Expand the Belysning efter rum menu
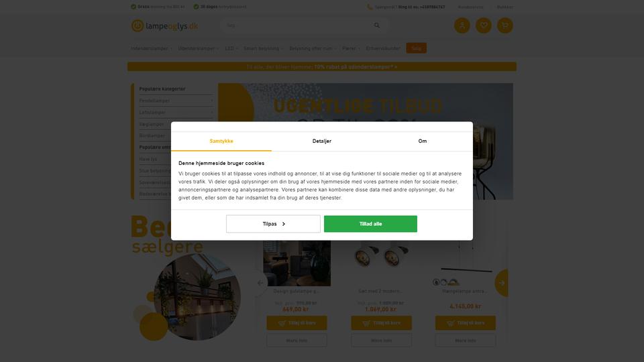This screenshot has height=362, width=644. click(313, 48)
